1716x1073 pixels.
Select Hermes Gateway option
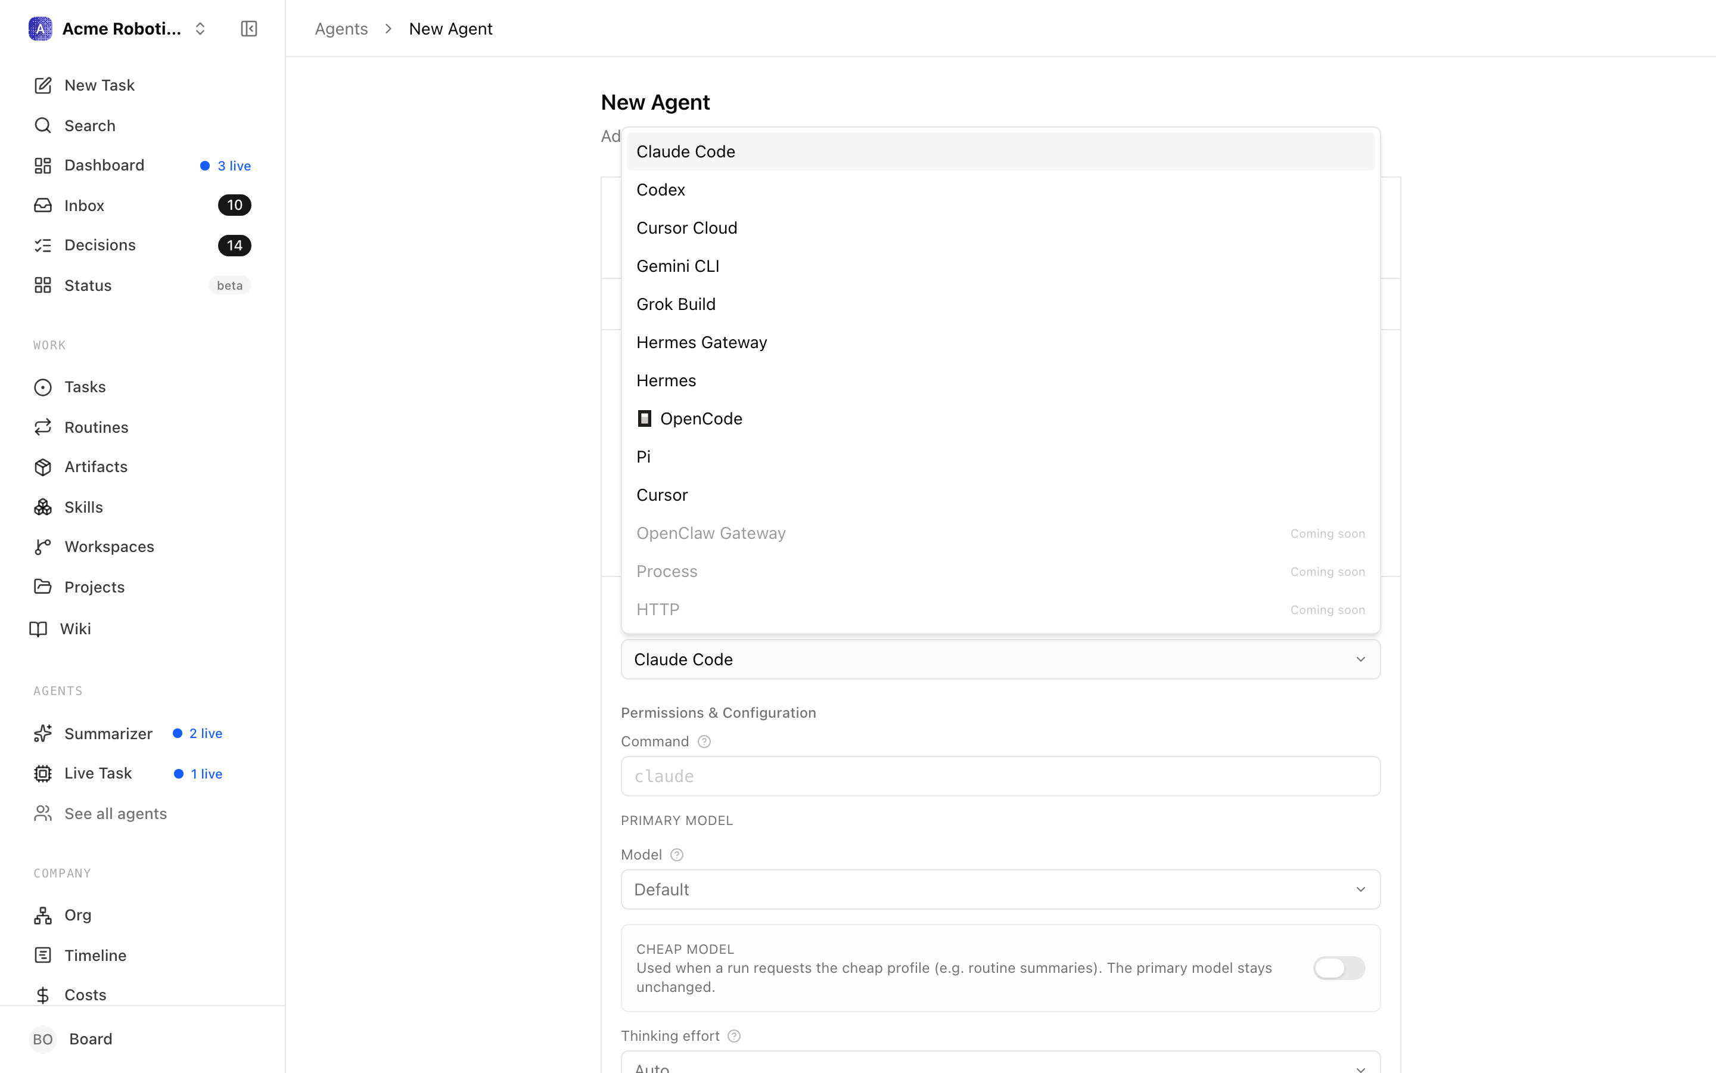pos(1000,342)
